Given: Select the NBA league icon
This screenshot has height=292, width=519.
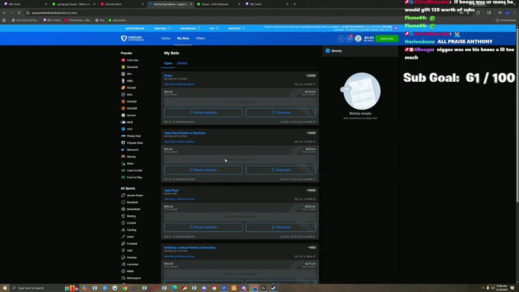Looking at the screenshot, I should [123, 81].
